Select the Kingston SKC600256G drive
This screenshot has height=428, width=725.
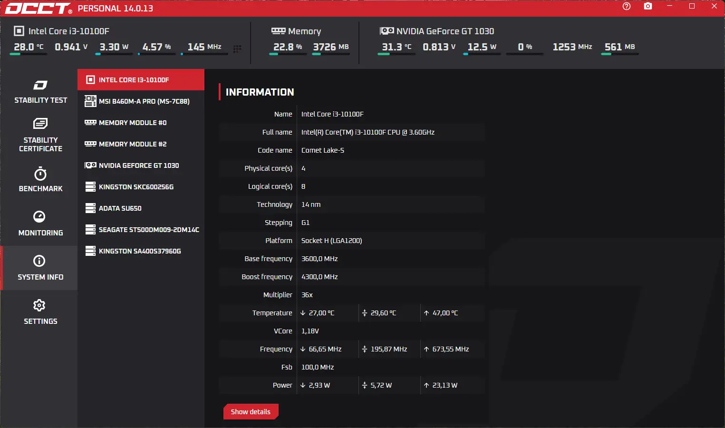(x=141, y=187)
